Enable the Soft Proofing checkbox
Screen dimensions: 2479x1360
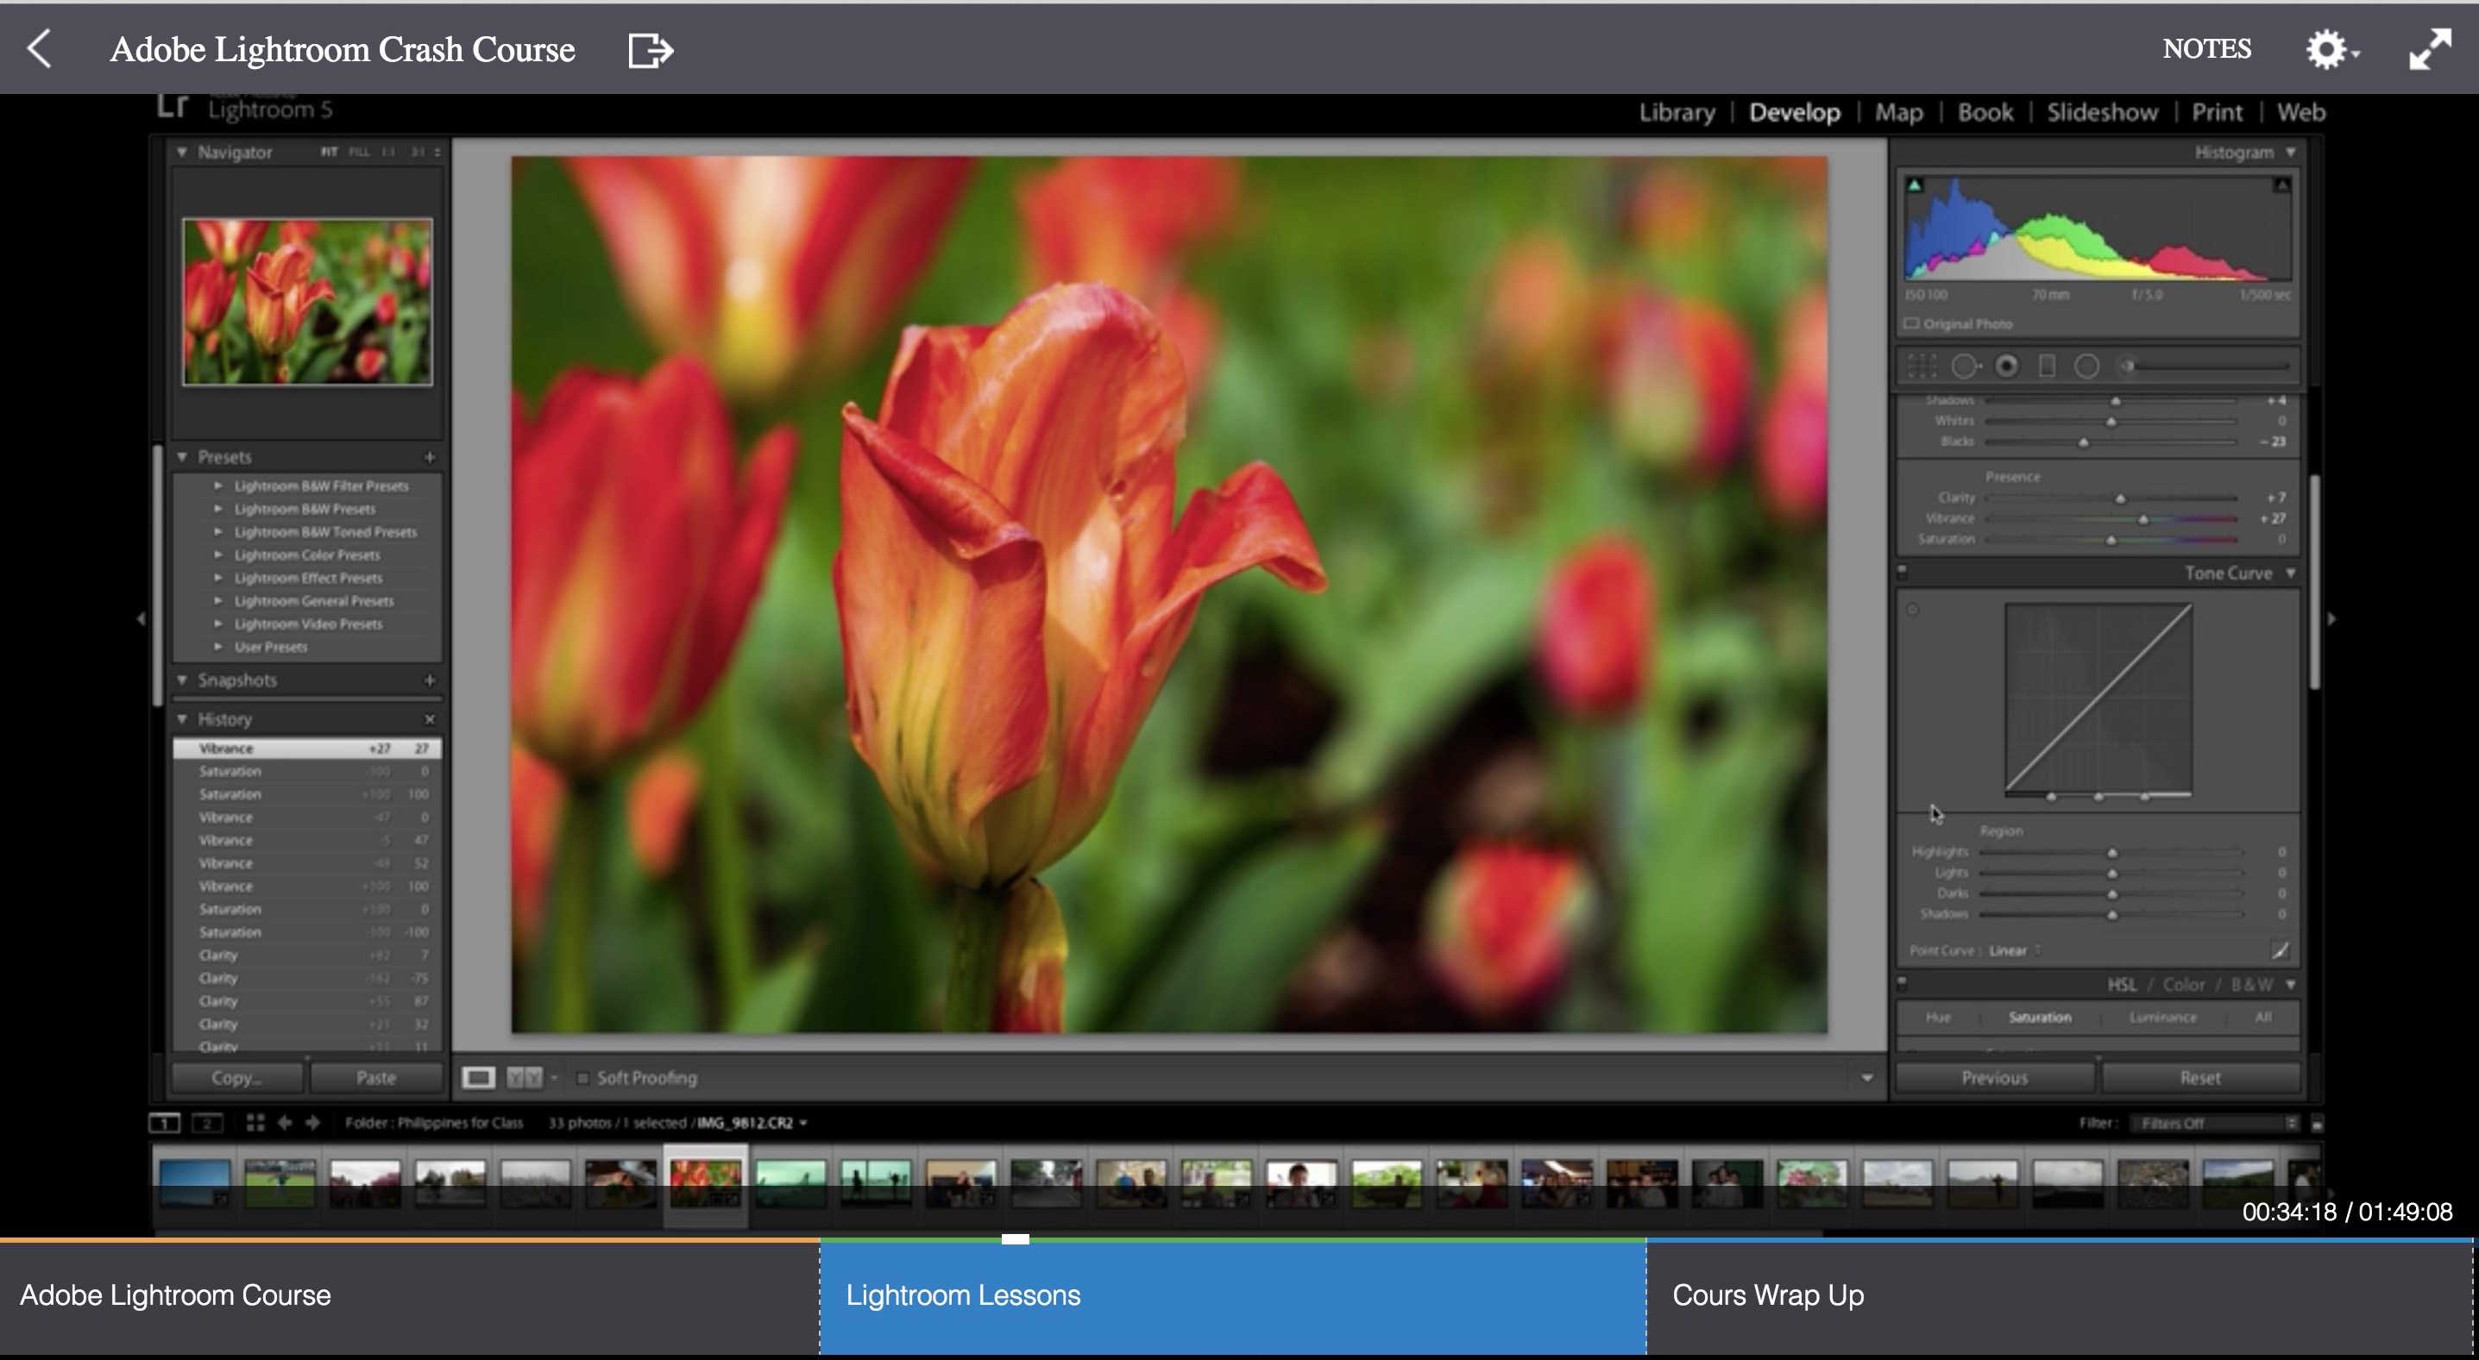coord(583,1078)
